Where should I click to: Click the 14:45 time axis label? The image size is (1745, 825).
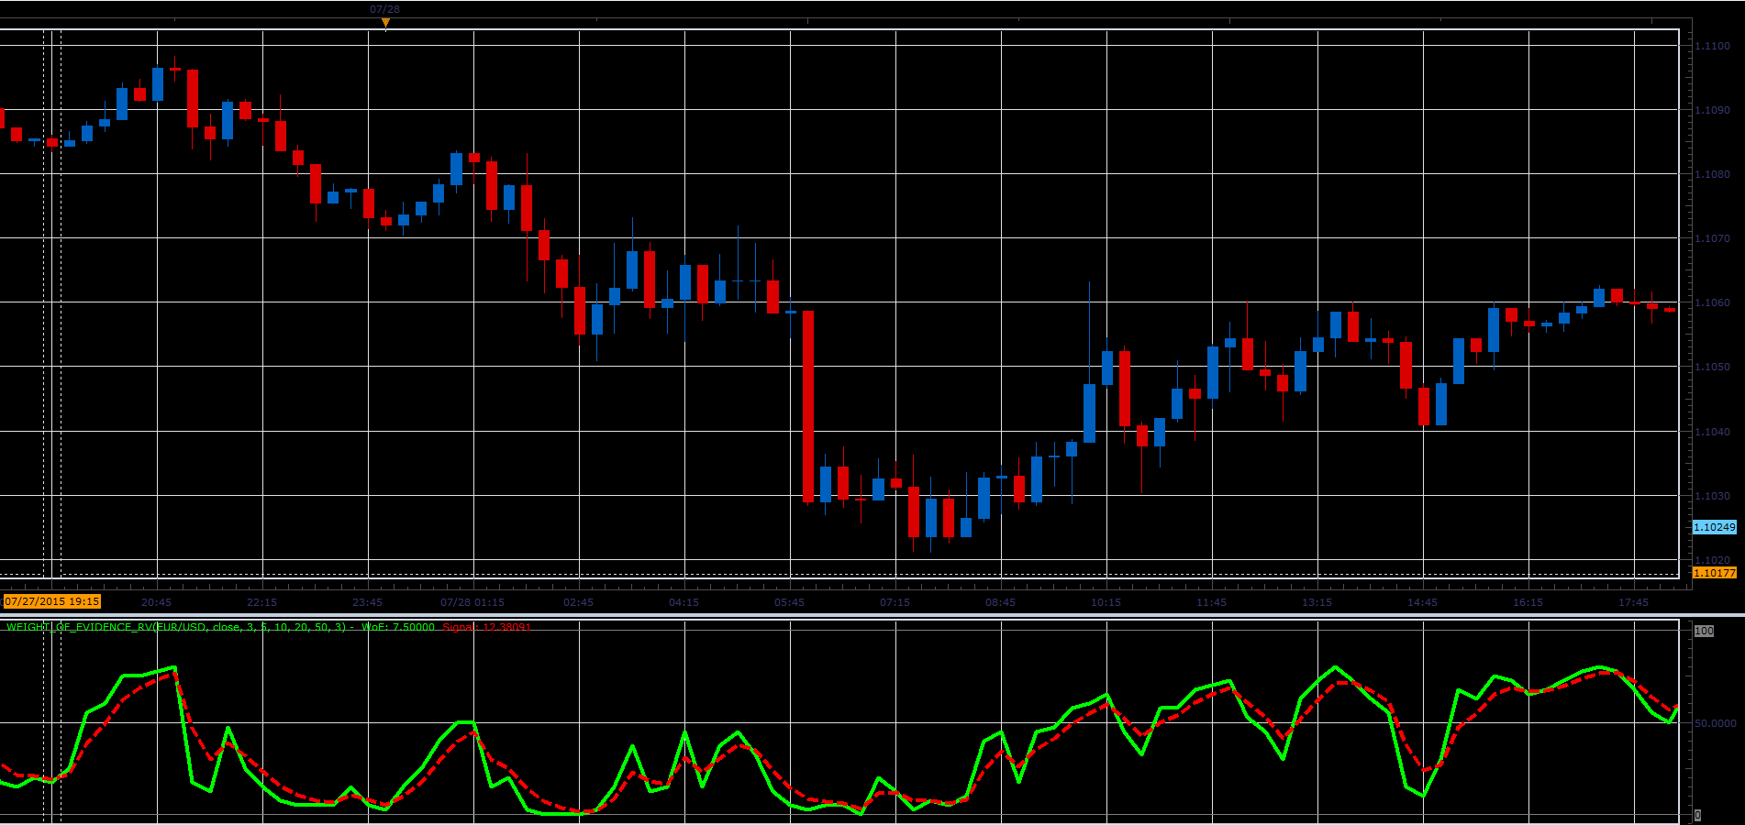tap(1422, 602)
